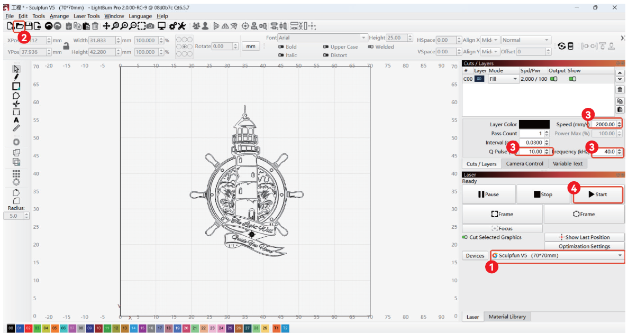Toggle Cut Selected Graphics switch
Screen dimensions: 628x334
pos(465,237)
